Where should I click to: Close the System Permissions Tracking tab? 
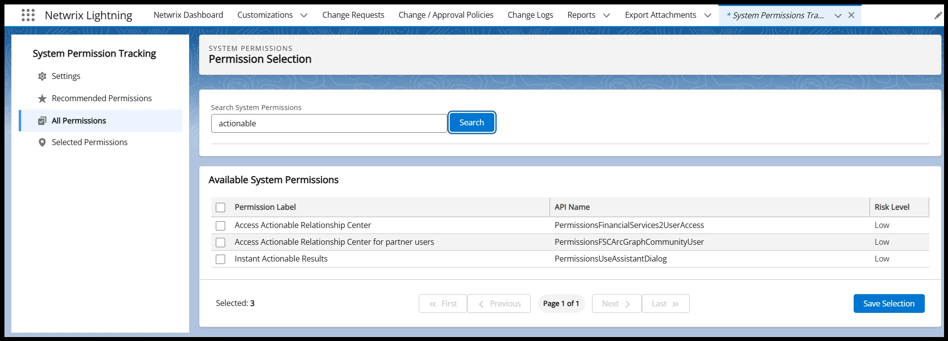(851, 15)
